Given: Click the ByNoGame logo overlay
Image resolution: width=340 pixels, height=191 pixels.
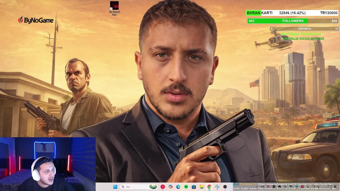Looking at the screenshot, I should pyautogui.click(x=36, y=20).
